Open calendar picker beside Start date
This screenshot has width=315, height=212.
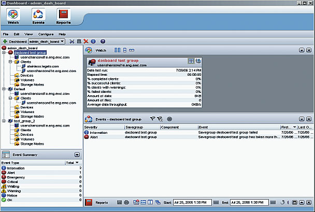click(216, 202)
